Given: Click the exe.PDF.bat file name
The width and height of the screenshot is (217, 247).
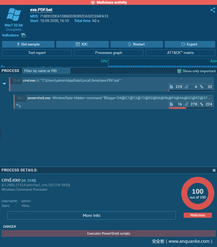Looking at the screenshot, I should 41,10.
